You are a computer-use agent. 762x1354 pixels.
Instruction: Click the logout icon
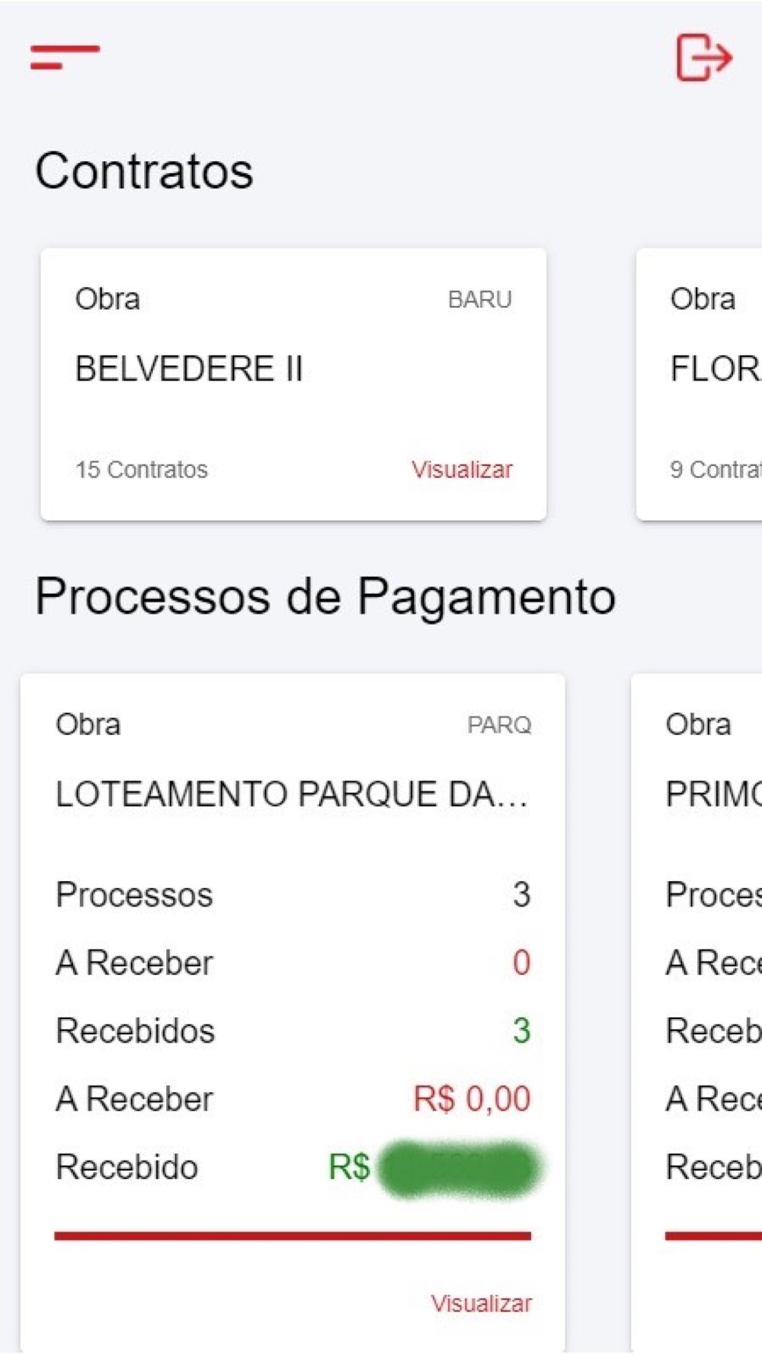pos(703,57)
